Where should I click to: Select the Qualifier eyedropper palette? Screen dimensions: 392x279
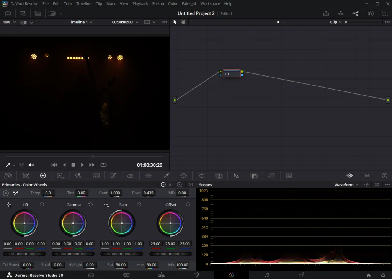[x=166, y=176]
